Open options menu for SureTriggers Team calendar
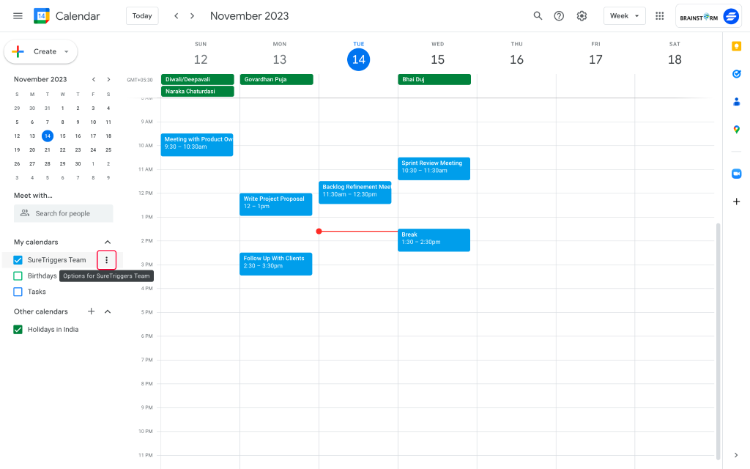This screenshot has width=750, height=469. coord(106,259)
